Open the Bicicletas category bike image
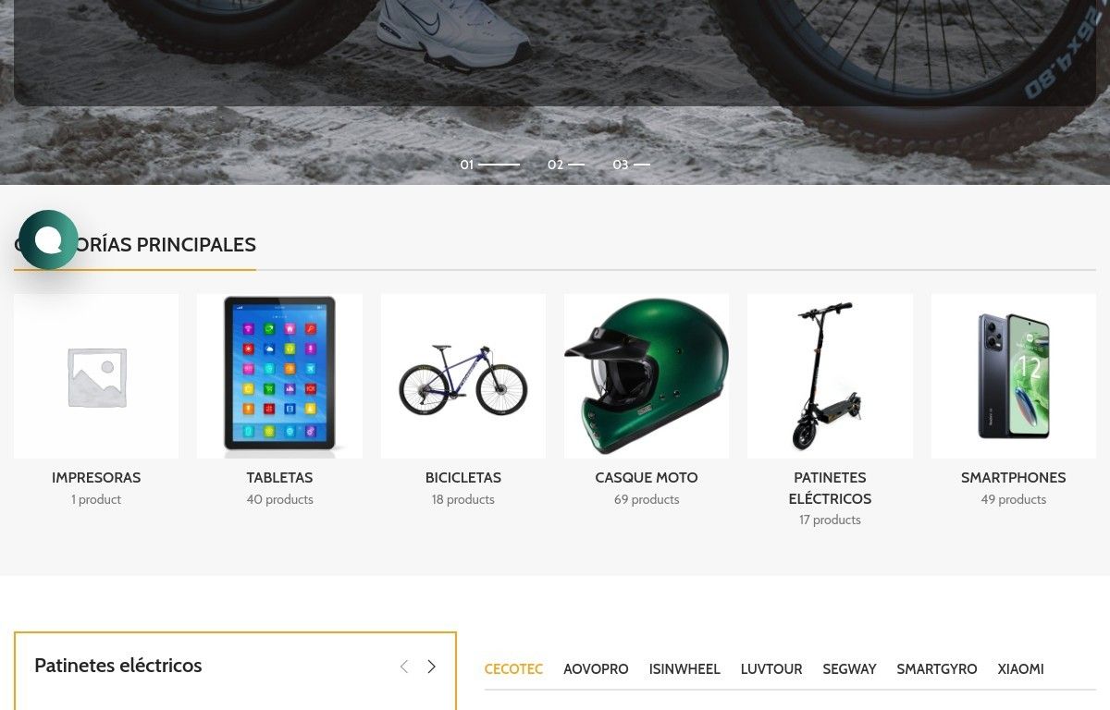 coord(462,376)
